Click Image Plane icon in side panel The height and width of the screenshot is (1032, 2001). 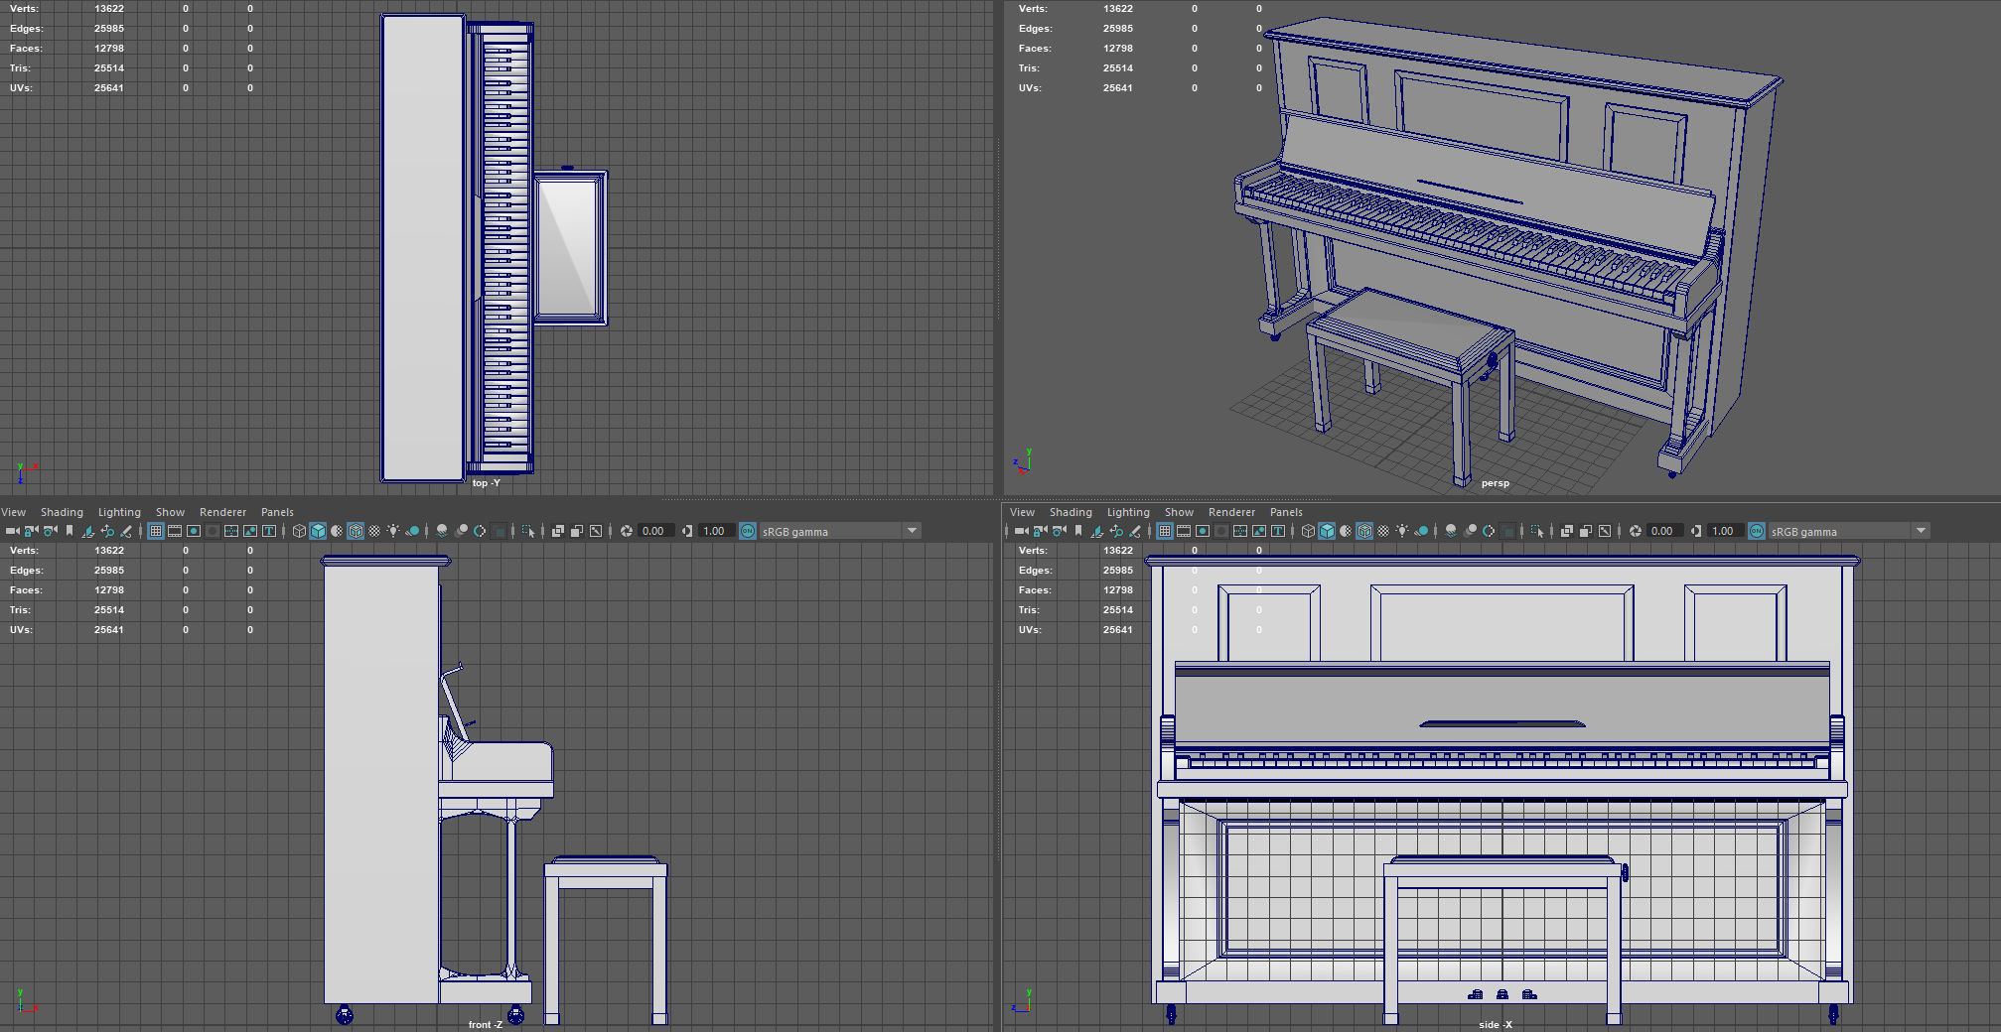[x=1097, y=531]
